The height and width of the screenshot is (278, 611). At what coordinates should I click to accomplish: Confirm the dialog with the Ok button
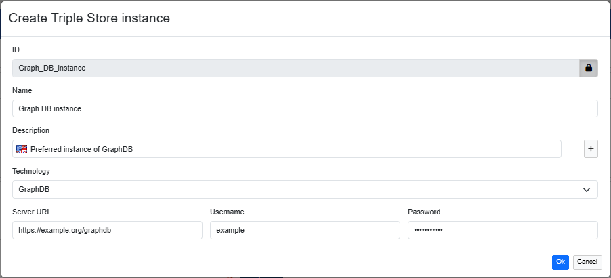(x=560, y=262)
